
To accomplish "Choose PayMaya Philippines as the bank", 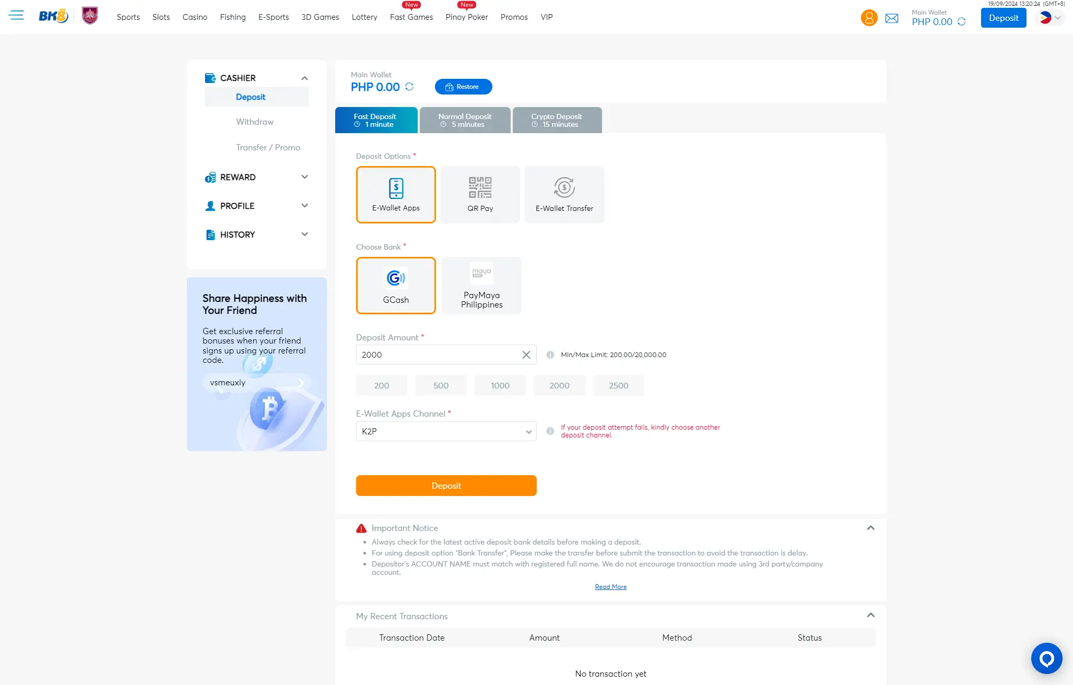I will coord(481,286).
